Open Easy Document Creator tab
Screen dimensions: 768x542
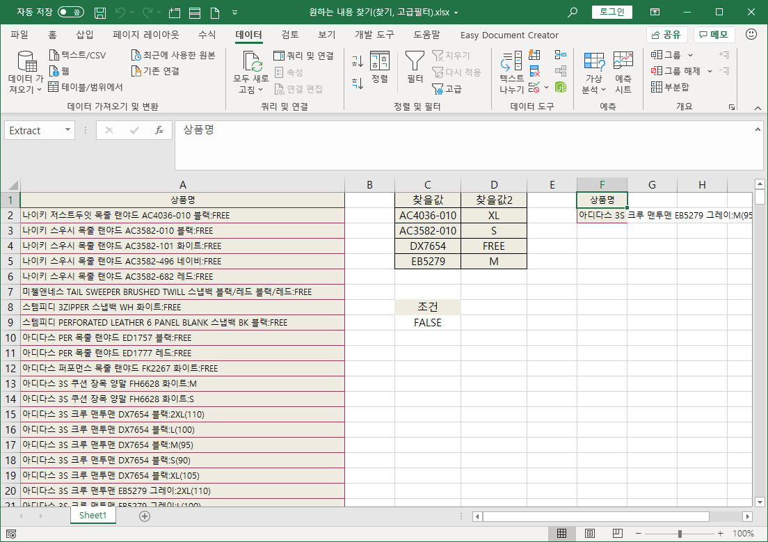click(509, 35)
